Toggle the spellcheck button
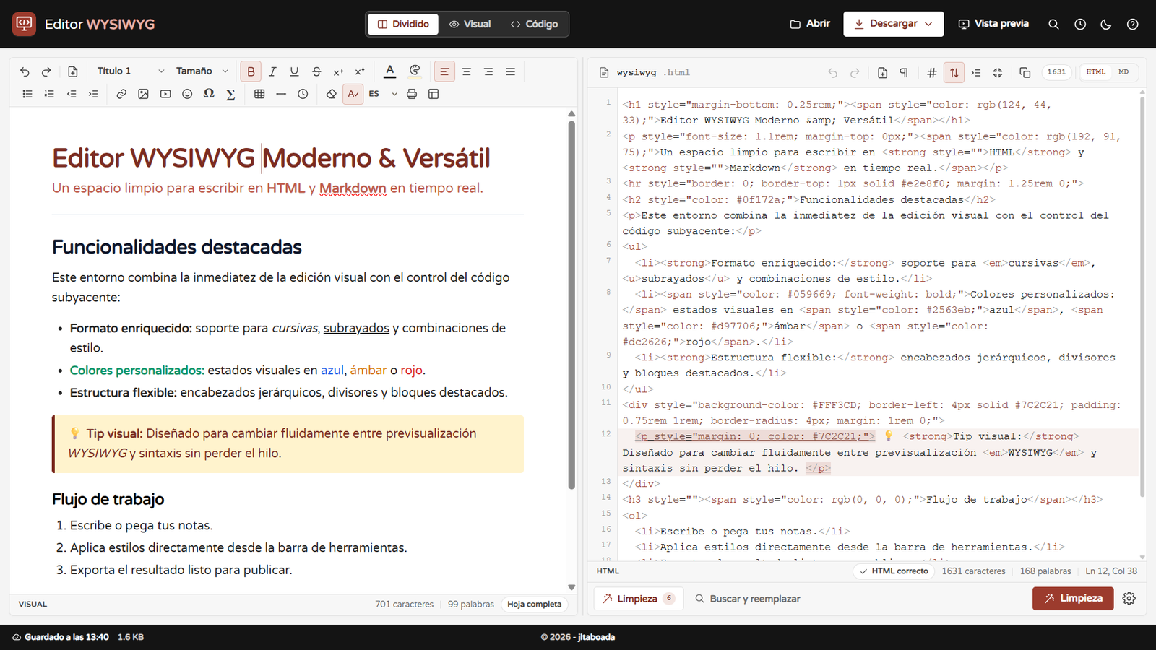1156x650 pixels. tap(353, 94)
